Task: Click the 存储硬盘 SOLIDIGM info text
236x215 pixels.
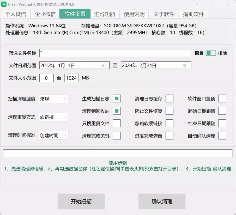Action: pos(139,26)
